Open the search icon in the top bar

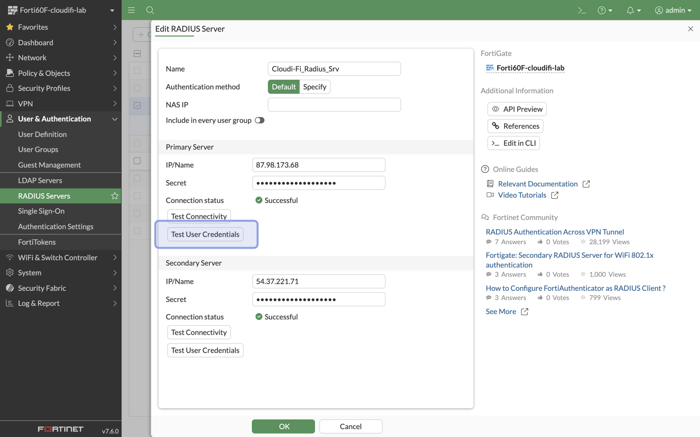click(x=150, y=10)
